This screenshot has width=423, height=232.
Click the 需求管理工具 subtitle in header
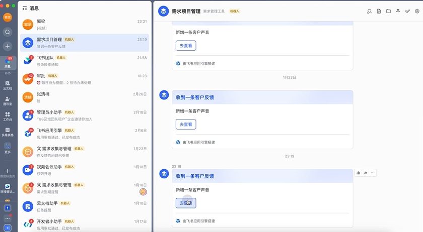214,11
